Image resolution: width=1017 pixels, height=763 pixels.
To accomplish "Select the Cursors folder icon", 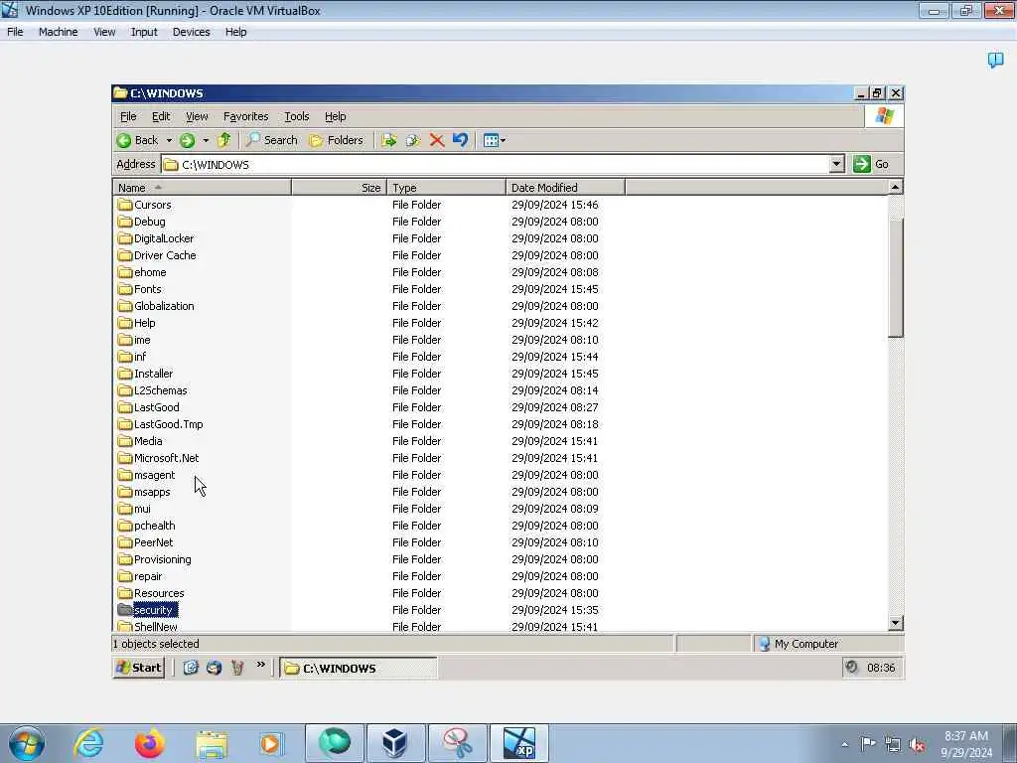I will (125, 205).
